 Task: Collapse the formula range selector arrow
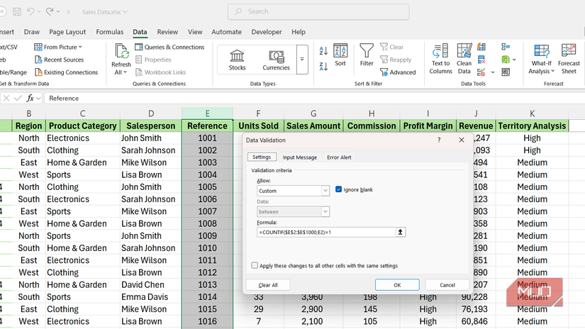click(x=401, y=232)
